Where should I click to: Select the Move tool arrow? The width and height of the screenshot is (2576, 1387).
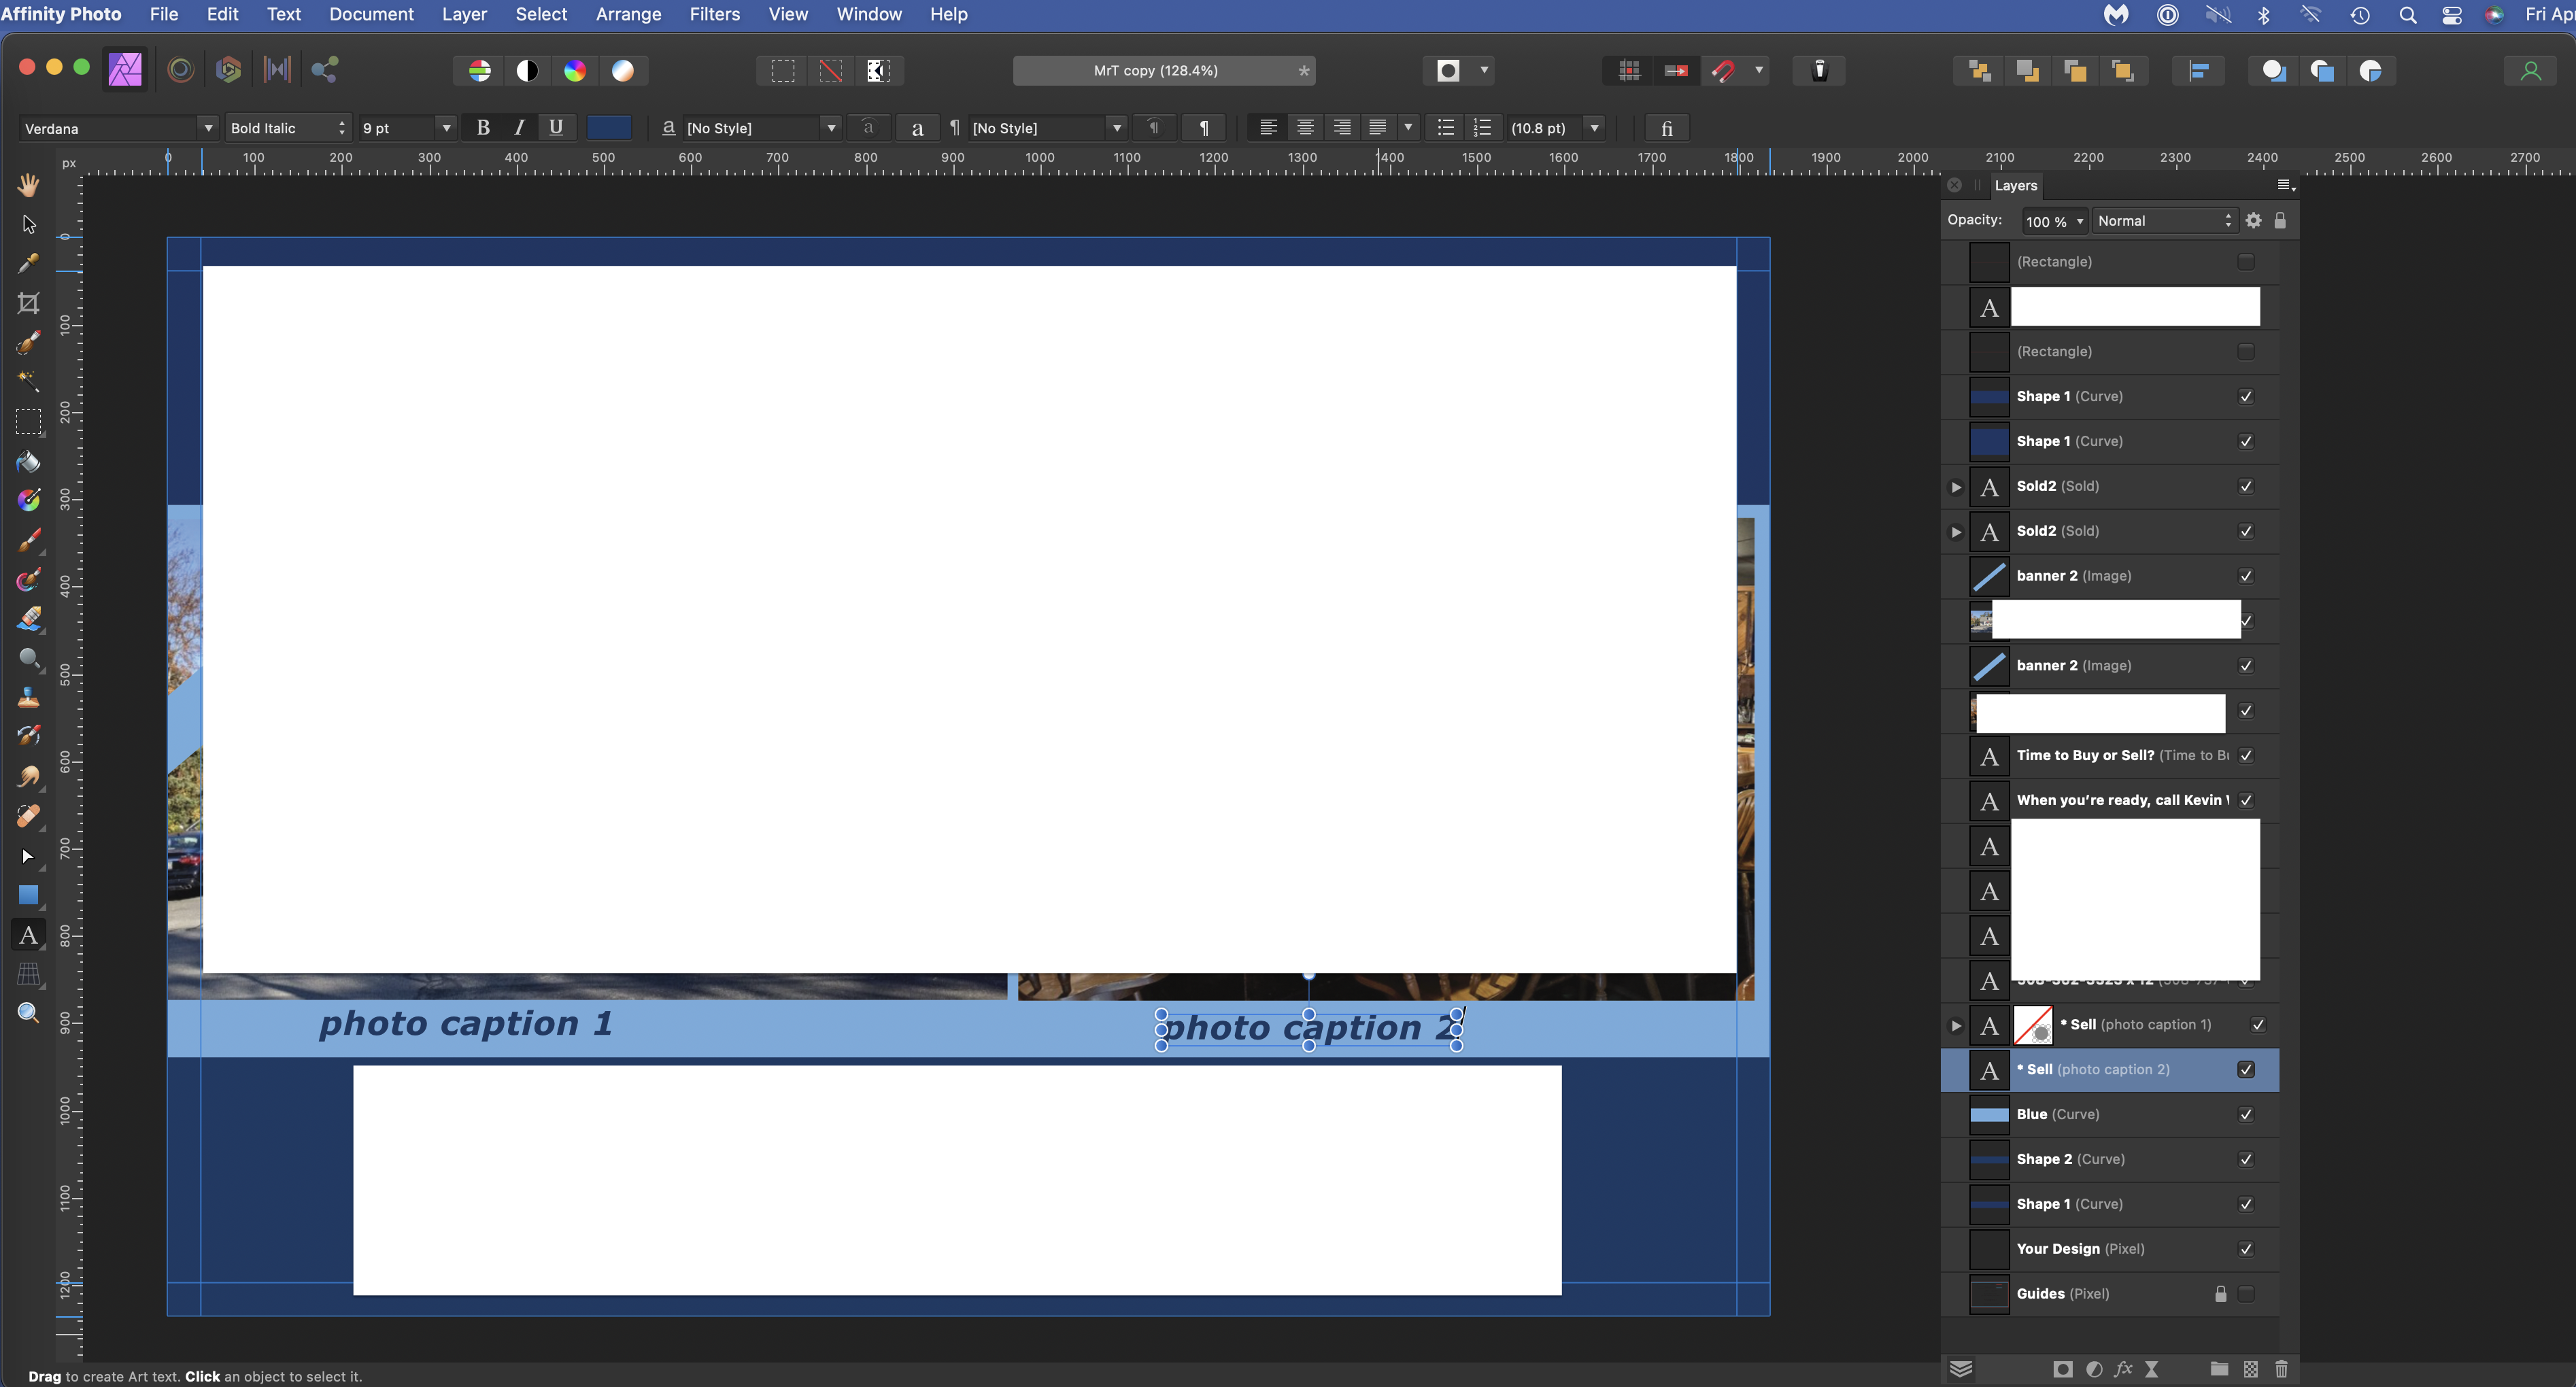point(28,224)
